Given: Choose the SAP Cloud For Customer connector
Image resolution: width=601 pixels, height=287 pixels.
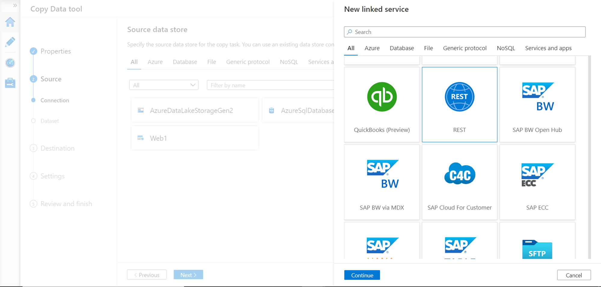Looking at the screenshot, I should coord(459,182).
